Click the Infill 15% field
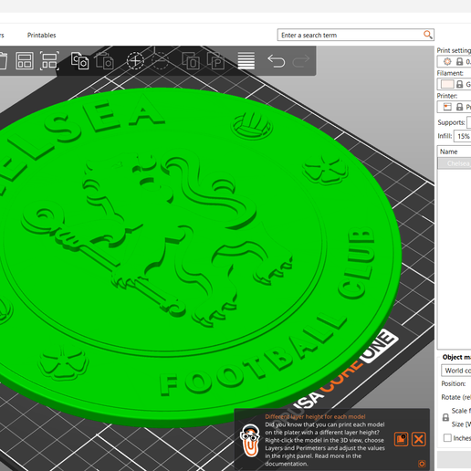 click(x=463, y=136)
